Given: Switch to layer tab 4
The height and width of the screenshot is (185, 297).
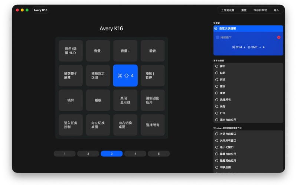Looking at the screenshot, I should coord(135,154).
